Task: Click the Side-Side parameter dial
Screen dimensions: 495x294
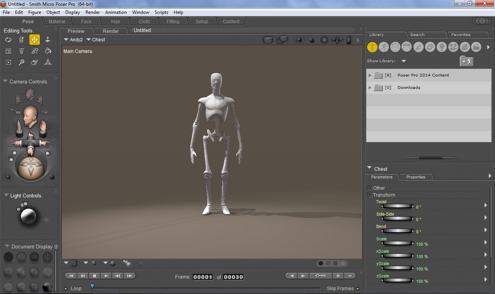Action: click(398, 219)
